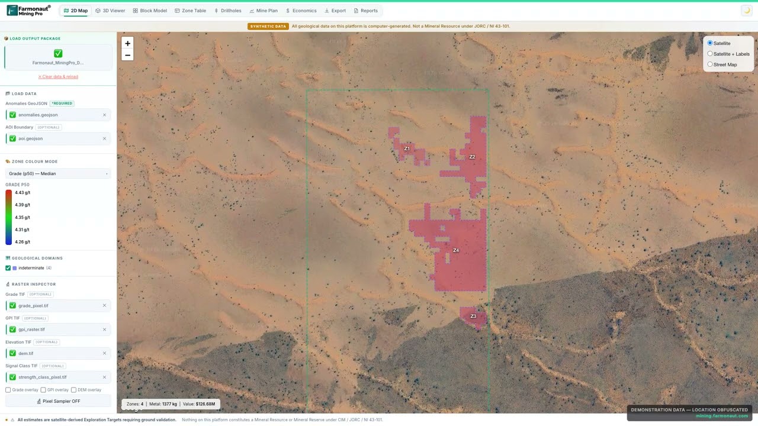Select the Satellite + Labels basemap
Image resolution: width=758 pixels, height=426 pixels.
point(710,54)
